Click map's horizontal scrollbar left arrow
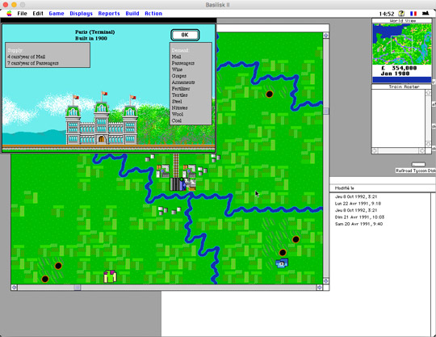This screenshot has height=337, width=436. click(x=15, y=287)
